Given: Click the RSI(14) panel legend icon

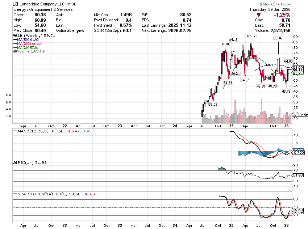Looking at the screenshot, I should tap(15, 162).
